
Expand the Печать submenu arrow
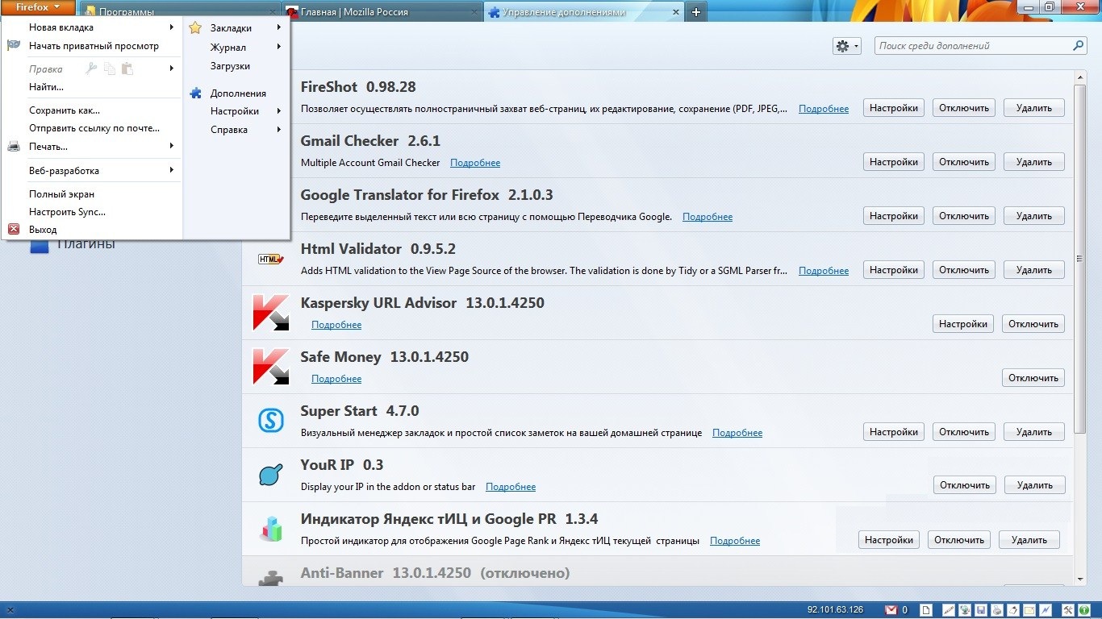[x=172, y=146]
